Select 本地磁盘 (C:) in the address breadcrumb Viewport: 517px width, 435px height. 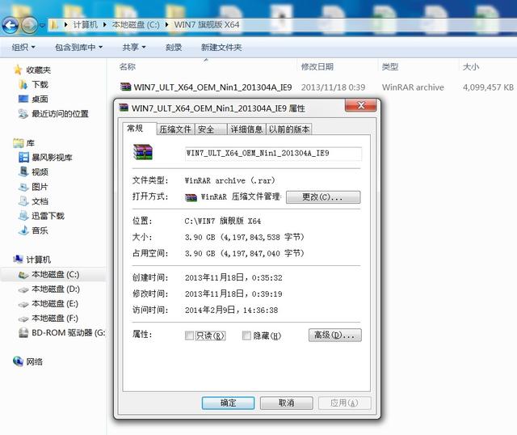(x=136, y=25)
